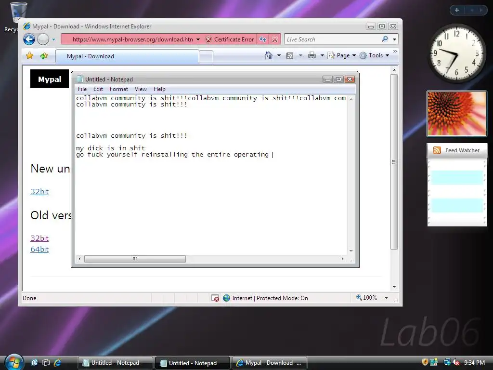Switch to the first Untitled - Notepad taskbar button
Viewport: 493px width, 370px height.
point(115,363)
